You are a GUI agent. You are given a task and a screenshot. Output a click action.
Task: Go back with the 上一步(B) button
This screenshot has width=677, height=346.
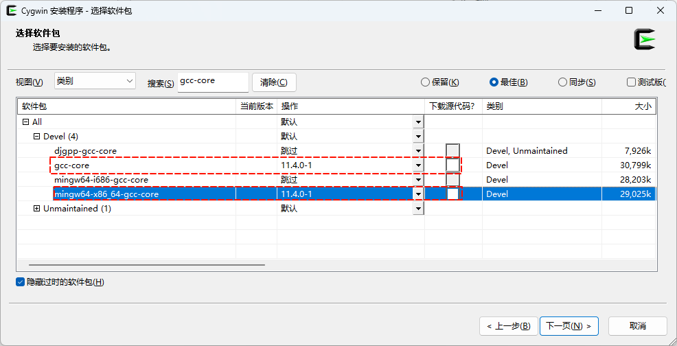509,326
